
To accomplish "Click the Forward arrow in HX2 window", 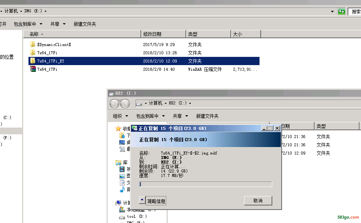I will [x=125, y=104].
